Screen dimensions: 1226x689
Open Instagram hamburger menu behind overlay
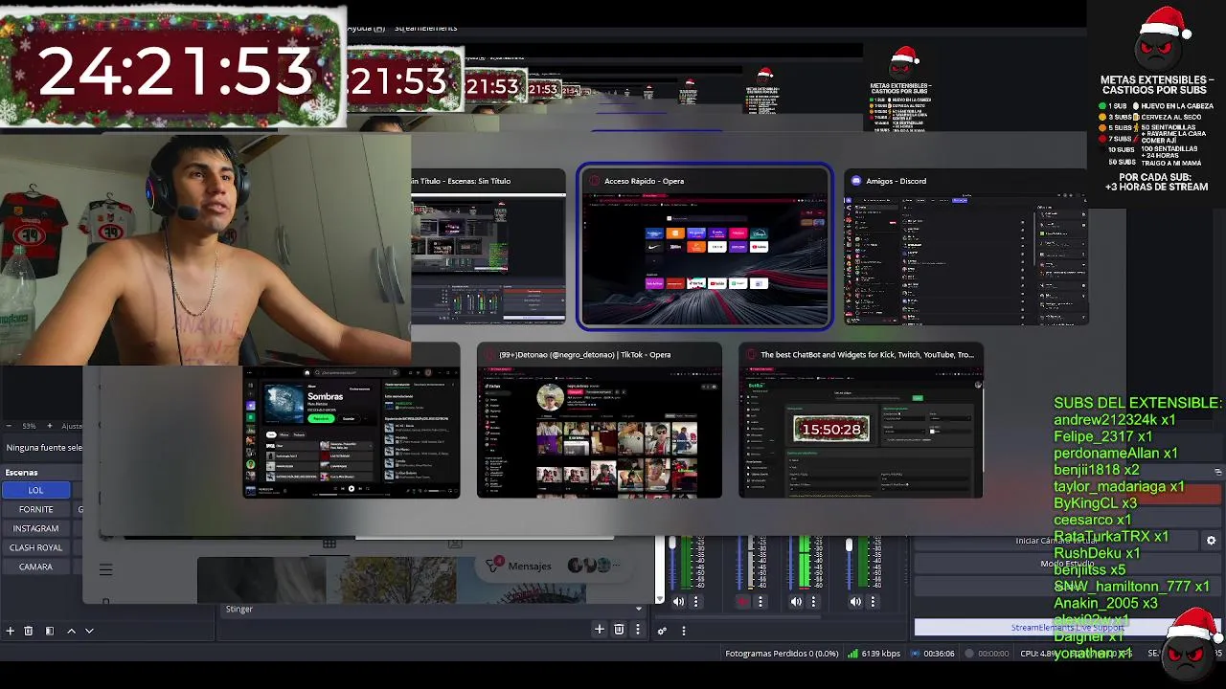[106, 569]
